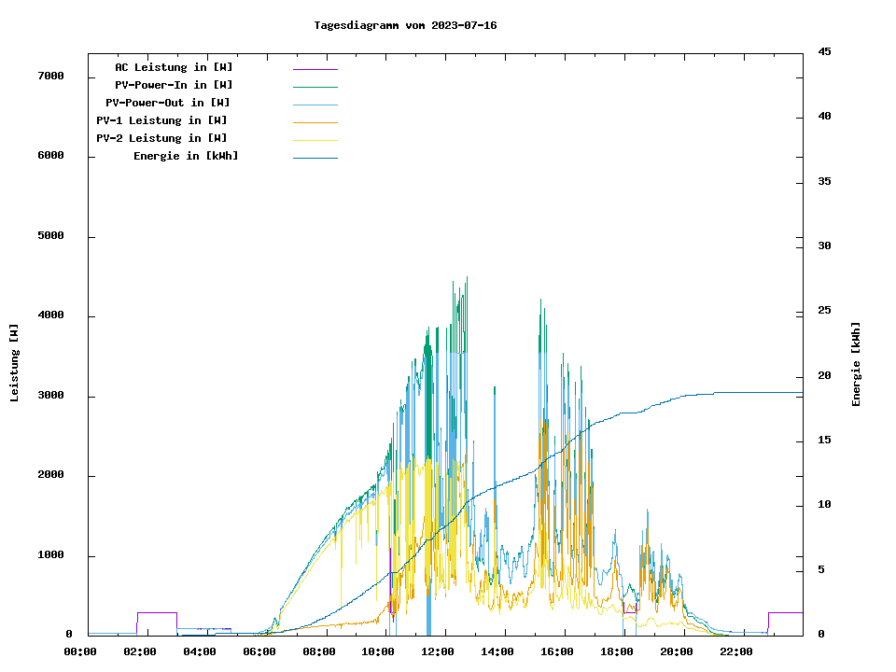Click the vertical 'Energie [kWh]' axis title

[x=856, y=364]
